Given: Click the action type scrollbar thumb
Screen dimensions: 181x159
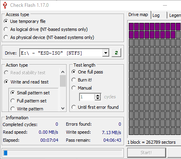Looking at the screenshot, I should coord(63,81).
